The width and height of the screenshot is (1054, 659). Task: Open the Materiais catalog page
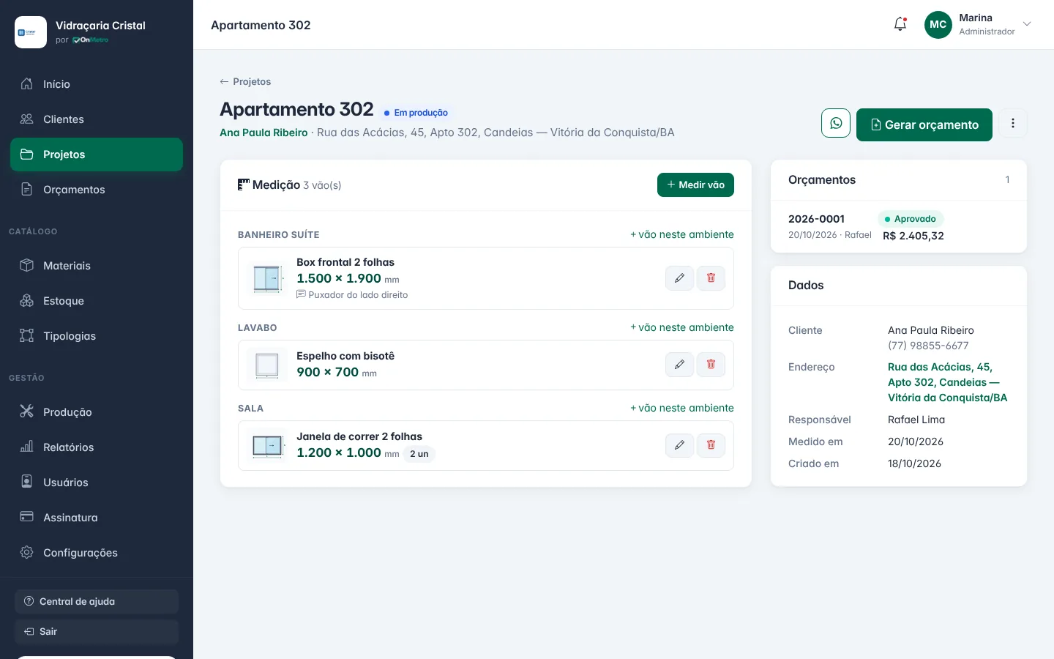click(97, 266)
